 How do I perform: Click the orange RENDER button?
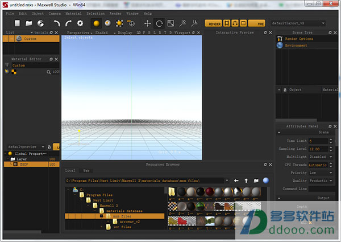coord(214,23)
